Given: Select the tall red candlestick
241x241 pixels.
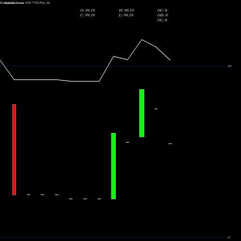Looking at the screenshot, I should pyautogui.click(x=14, y=149).
